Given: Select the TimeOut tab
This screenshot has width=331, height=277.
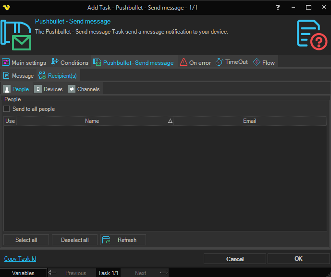Looking at the screenshot, I should coord(232,62).
